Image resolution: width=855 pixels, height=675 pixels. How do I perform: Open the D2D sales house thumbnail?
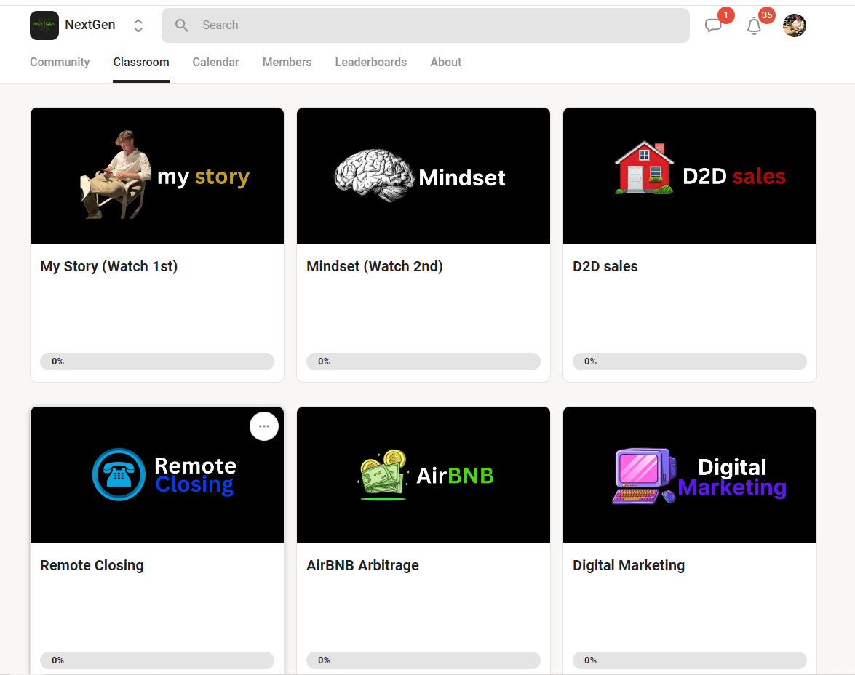click(690, 175)
